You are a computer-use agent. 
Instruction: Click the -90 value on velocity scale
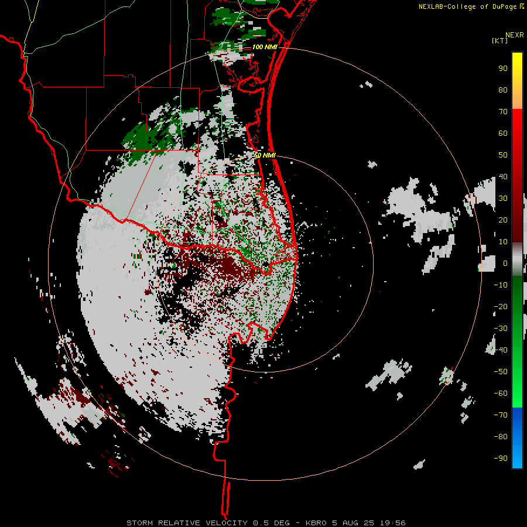[x=501, y=458]
